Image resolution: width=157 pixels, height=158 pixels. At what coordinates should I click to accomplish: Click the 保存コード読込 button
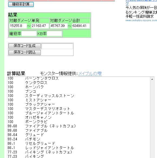pos(25,52)
